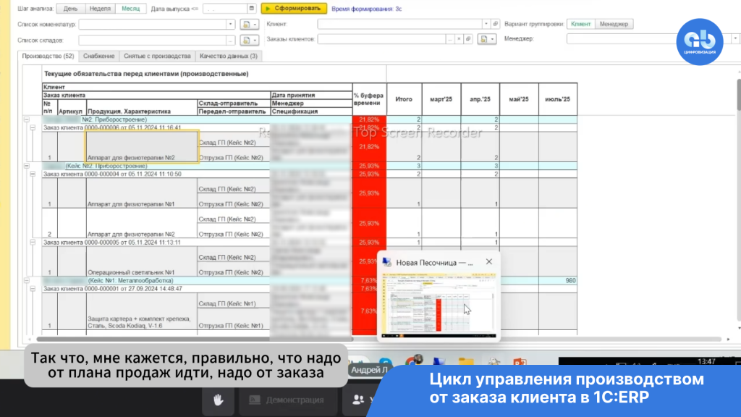
Task: Click the Менеджер input field
Action: pos(649,39)
